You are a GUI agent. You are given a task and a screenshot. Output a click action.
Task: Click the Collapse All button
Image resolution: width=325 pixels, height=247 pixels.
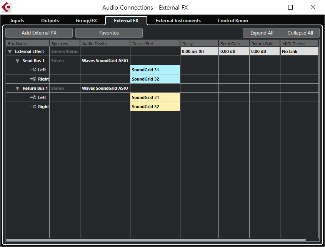[x=300, y=33]
